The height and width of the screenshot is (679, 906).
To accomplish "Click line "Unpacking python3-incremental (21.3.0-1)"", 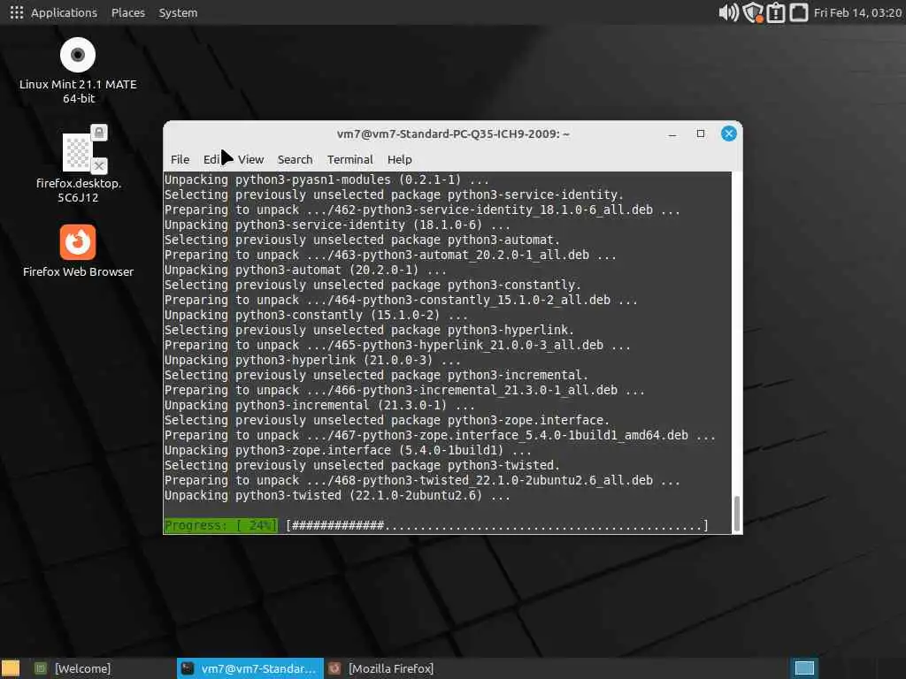I will pyautogui.click(x=319, y=405).
